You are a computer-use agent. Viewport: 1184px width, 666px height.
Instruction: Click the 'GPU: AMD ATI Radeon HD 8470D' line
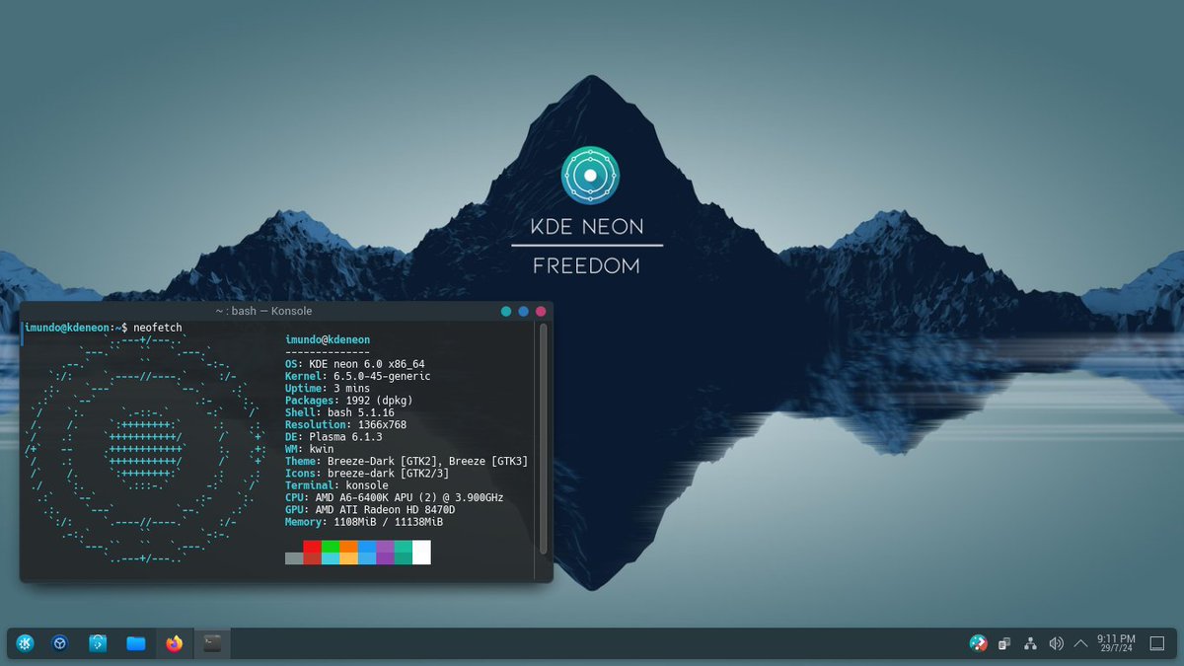370,510
